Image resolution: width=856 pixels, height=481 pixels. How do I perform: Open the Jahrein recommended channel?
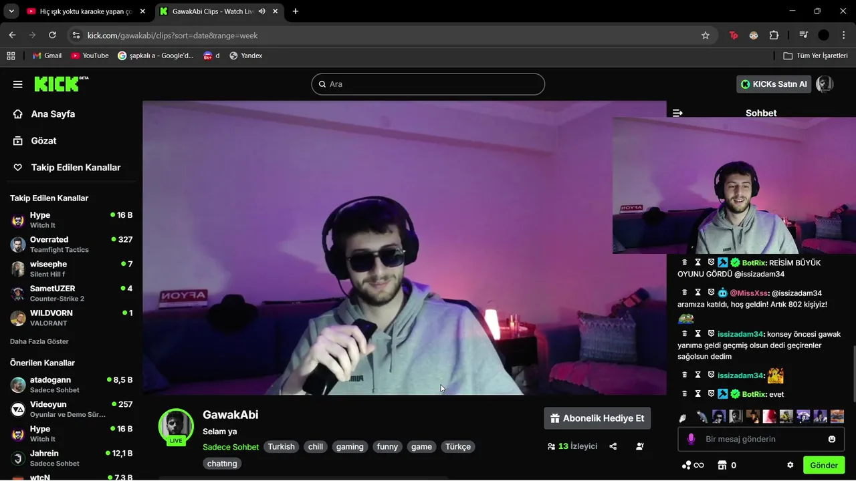click(71, 458)
